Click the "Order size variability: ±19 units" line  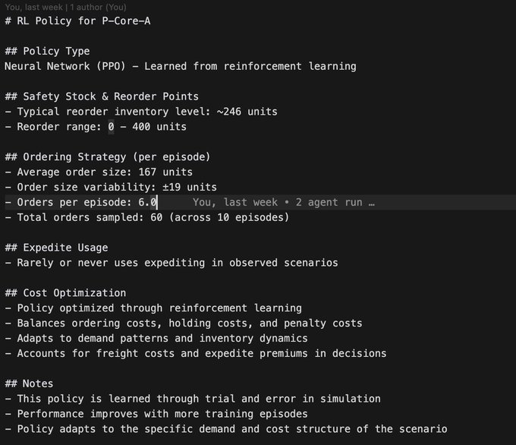click(111, 187)
